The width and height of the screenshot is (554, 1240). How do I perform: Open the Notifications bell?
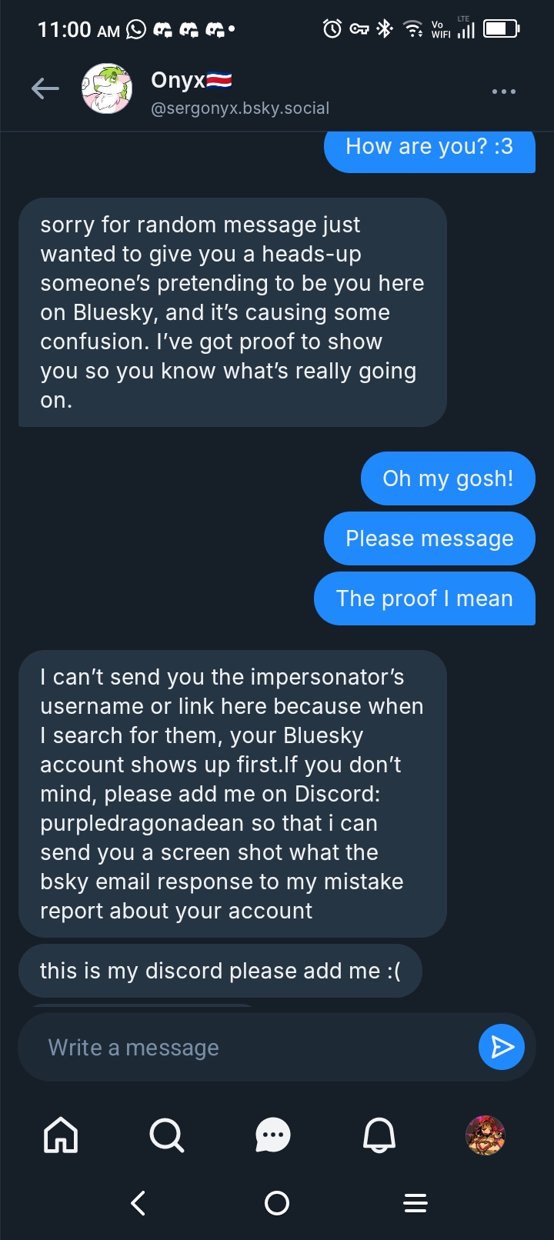(379, 1135)
